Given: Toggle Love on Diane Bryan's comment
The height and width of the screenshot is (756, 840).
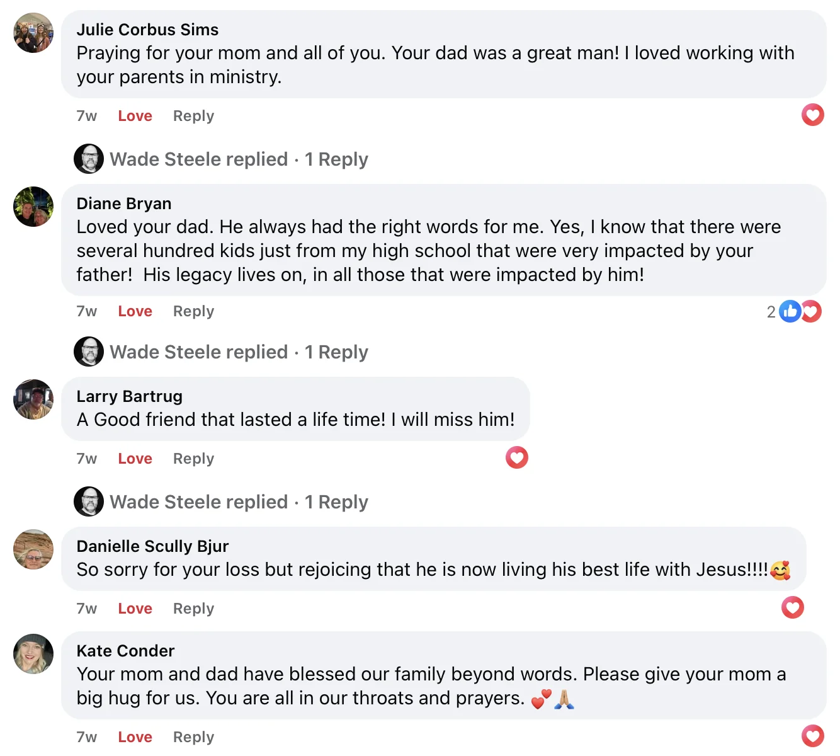Looking at the screenshot, I should (135, 311).
